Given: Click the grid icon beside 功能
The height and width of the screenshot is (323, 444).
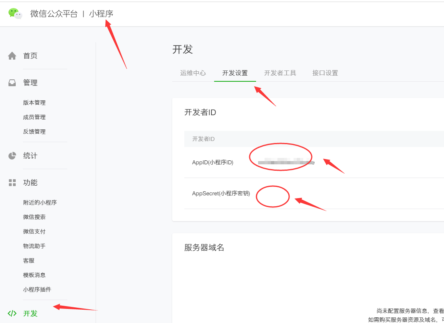Looking at the screenshot, I should pos(12,182).
